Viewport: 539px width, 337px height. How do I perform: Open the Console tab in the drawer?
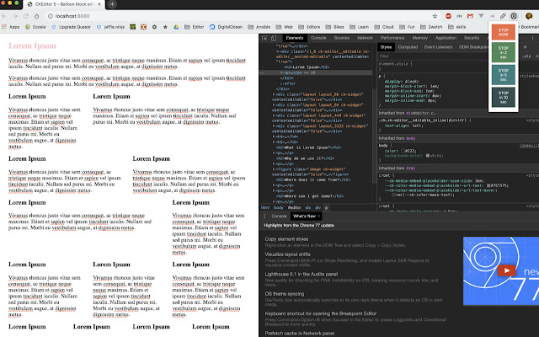click(279, 216)
